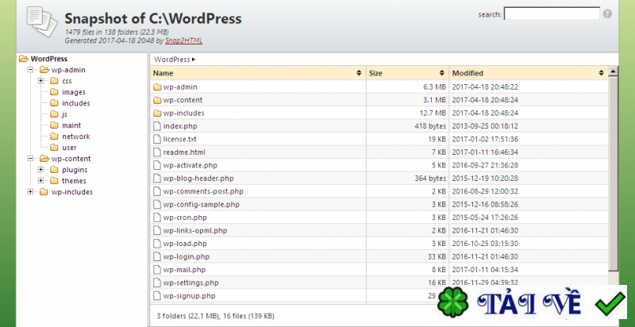The height and width of the screenshot is (327, 635).
Task: Click the Name column sort arrows
Action: click(359, 73)
